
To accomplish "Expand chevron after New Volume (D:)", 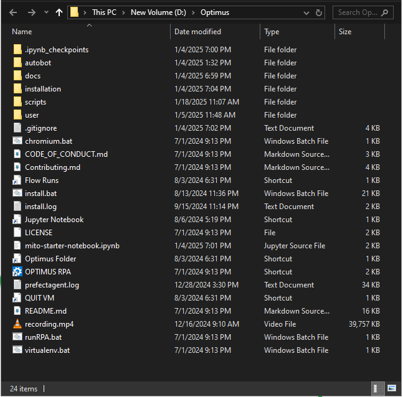I will [x=193, y=12].
